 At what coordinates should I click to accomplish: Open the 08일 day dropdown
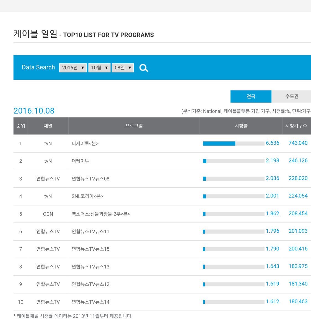pos(123,68)
